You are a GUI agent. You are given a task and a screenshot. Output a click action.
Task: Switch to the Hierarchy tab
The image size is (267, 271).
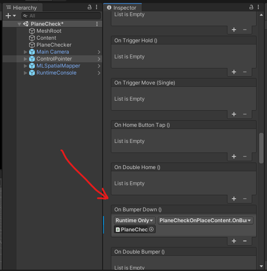(22, 7)
